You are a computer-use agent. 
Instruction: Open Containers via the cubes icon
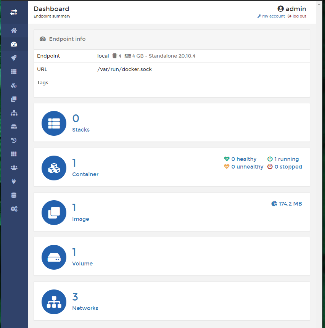tap(14, 85)
